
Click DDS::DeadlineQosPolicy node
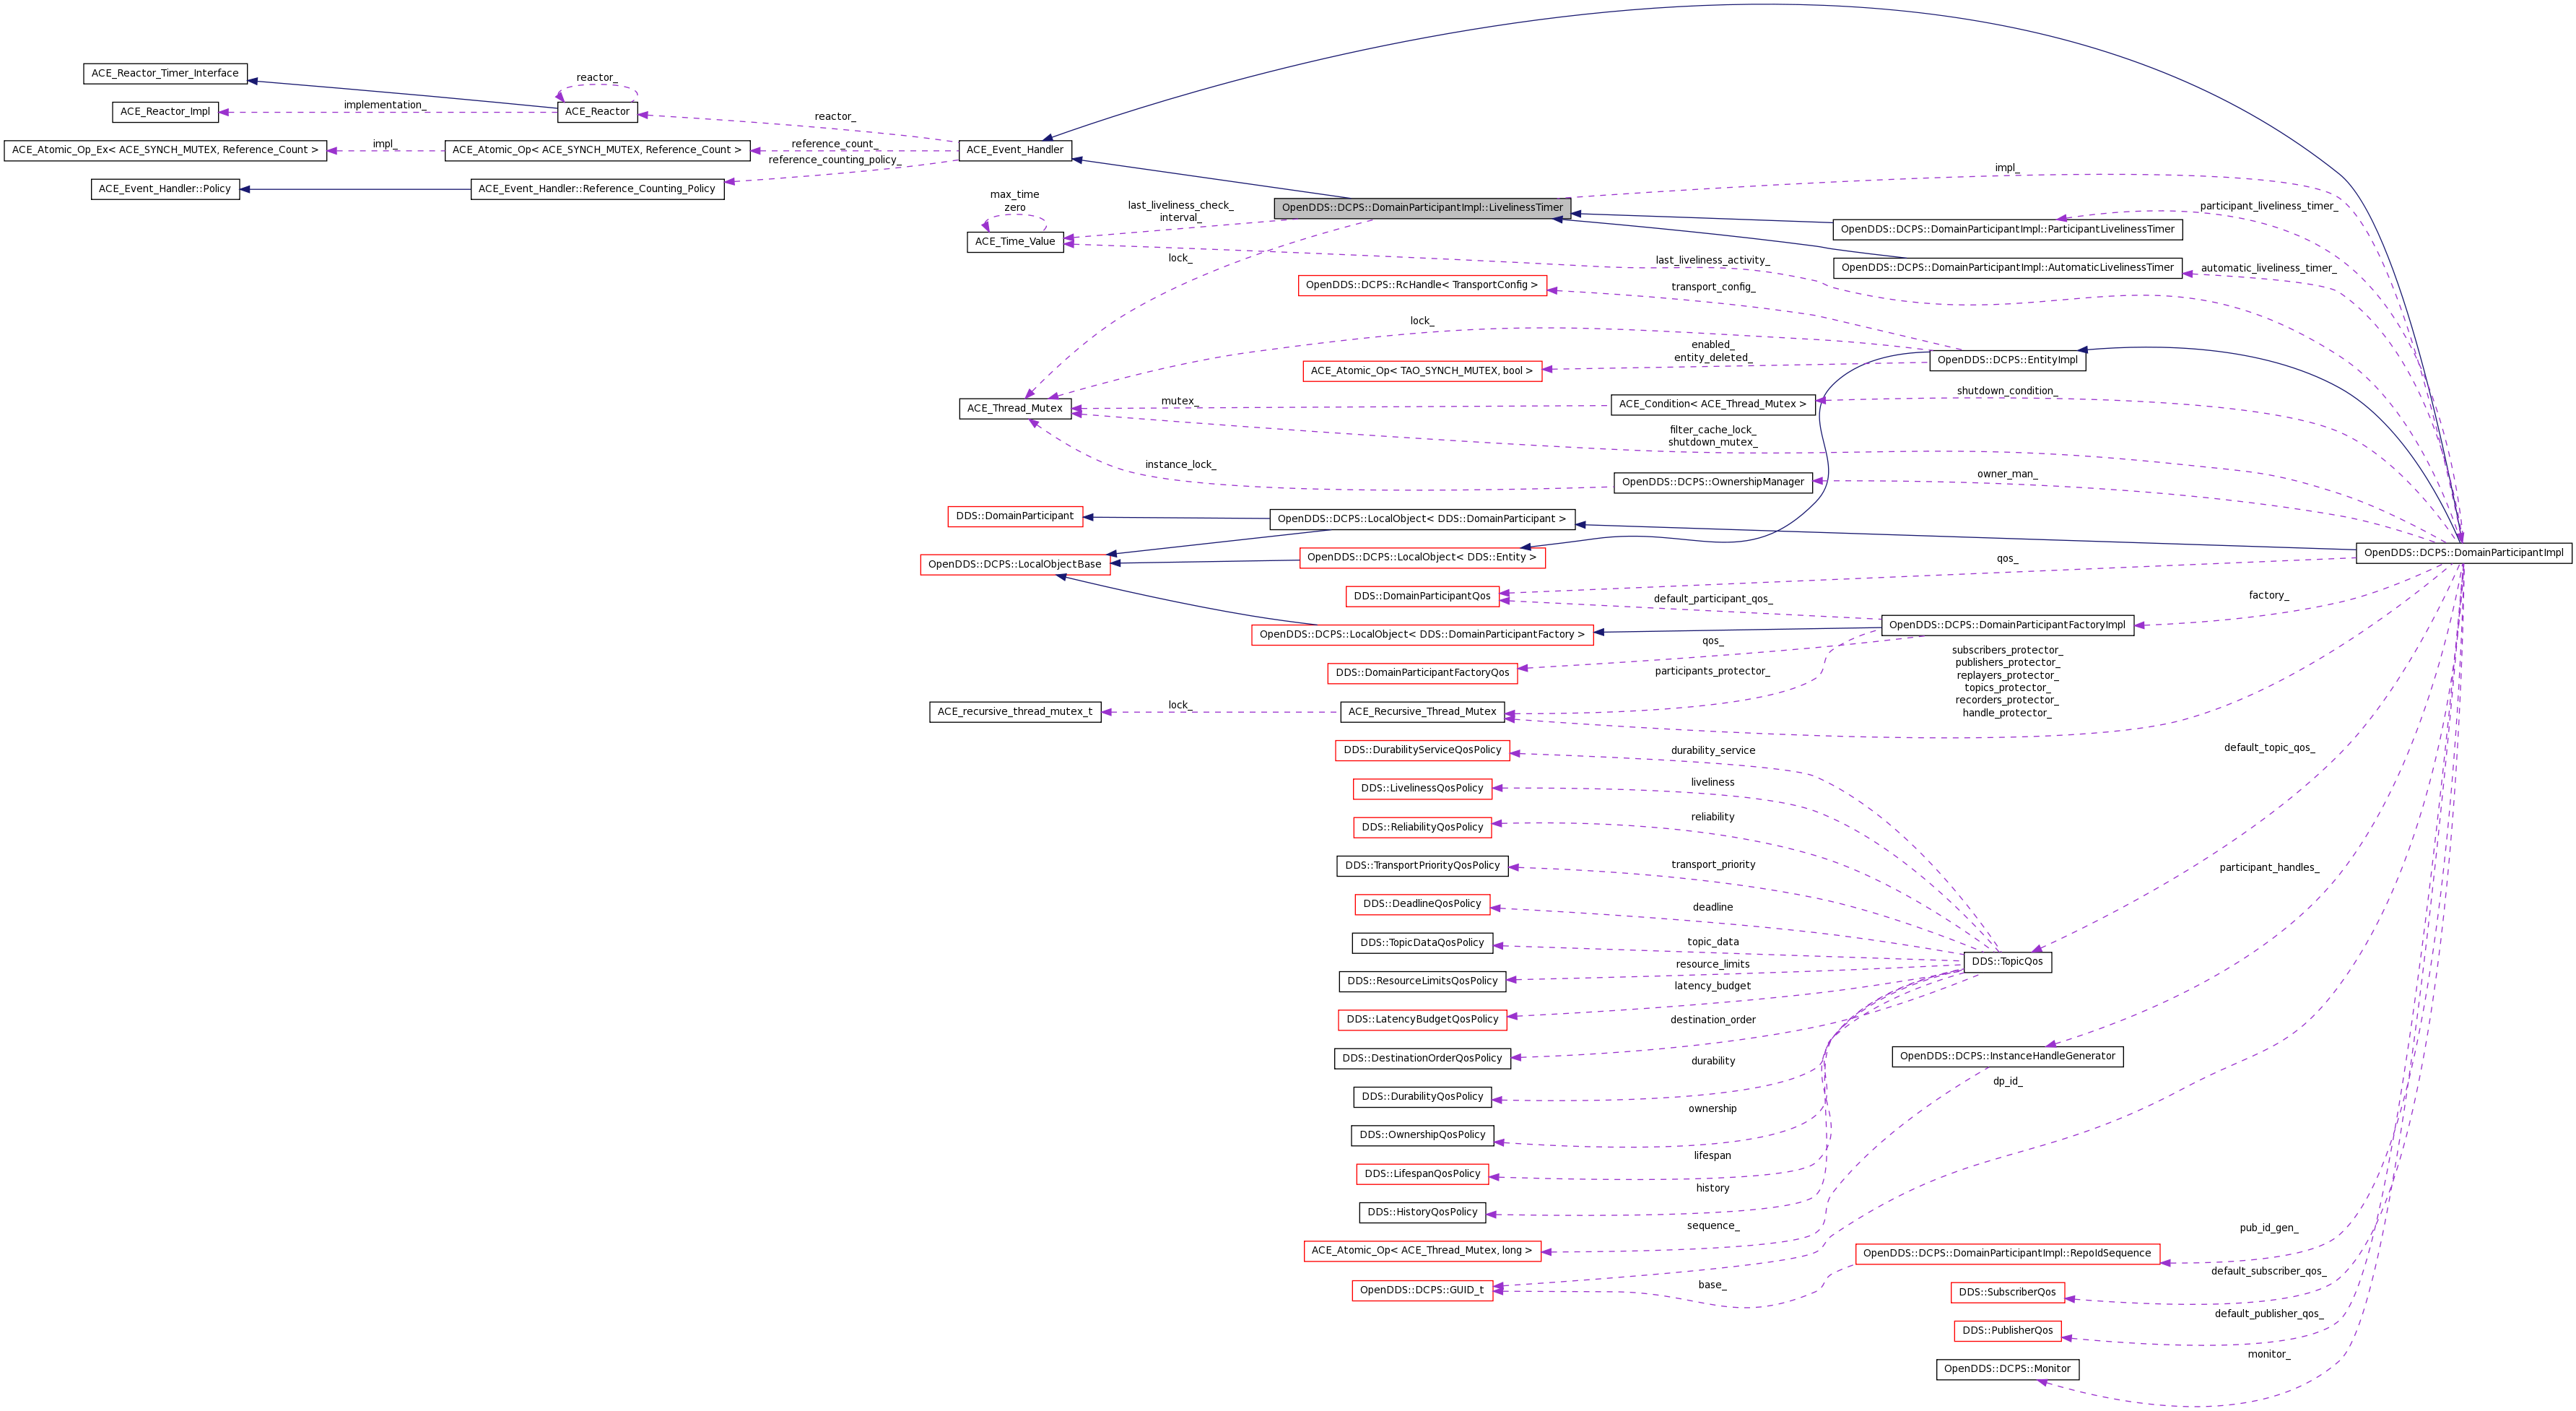coord(1422,904)
